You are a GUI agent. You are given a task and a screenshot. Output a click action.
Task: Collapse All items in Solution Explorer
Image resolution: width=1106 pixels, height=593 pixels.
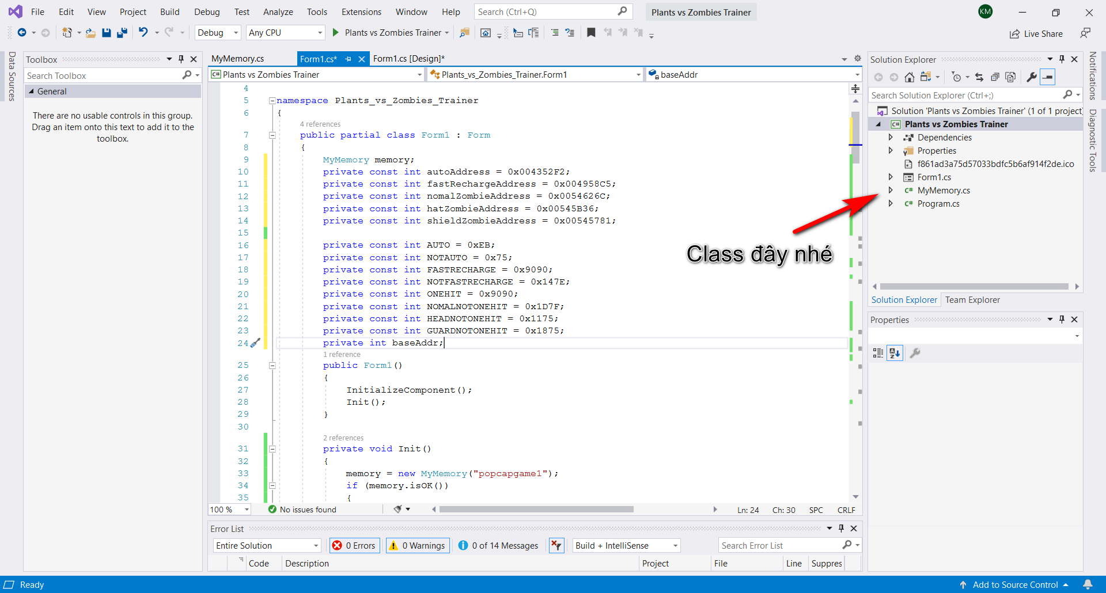995,77
